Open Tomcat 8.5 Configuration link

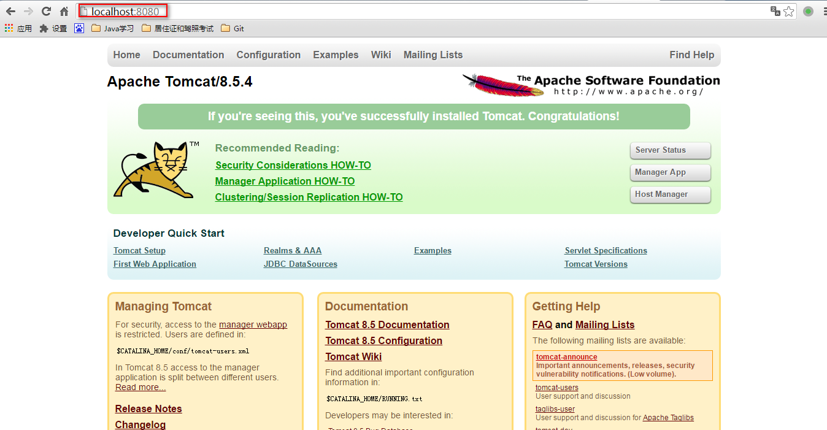(383, 340)
